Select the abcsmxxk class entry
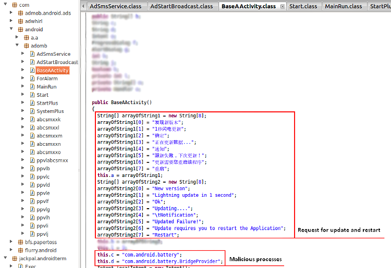This screenshot has width=391, height=268. pyautogui.click(x=48, y=120)
